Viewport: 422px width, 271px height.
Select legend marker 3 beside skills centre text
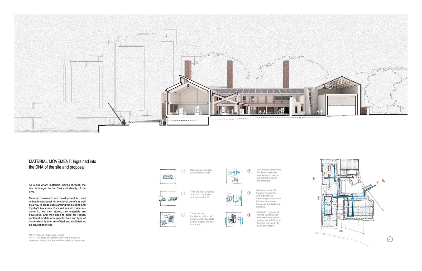249,193
